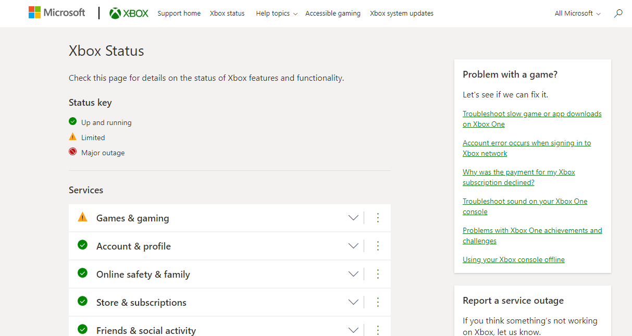
Task: Click the Friends & social activity row
Action: tap(146, 330)
